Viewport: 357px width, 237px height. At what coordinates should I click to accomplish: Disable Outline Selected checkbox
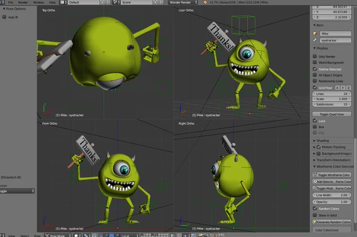click(315, 69)
